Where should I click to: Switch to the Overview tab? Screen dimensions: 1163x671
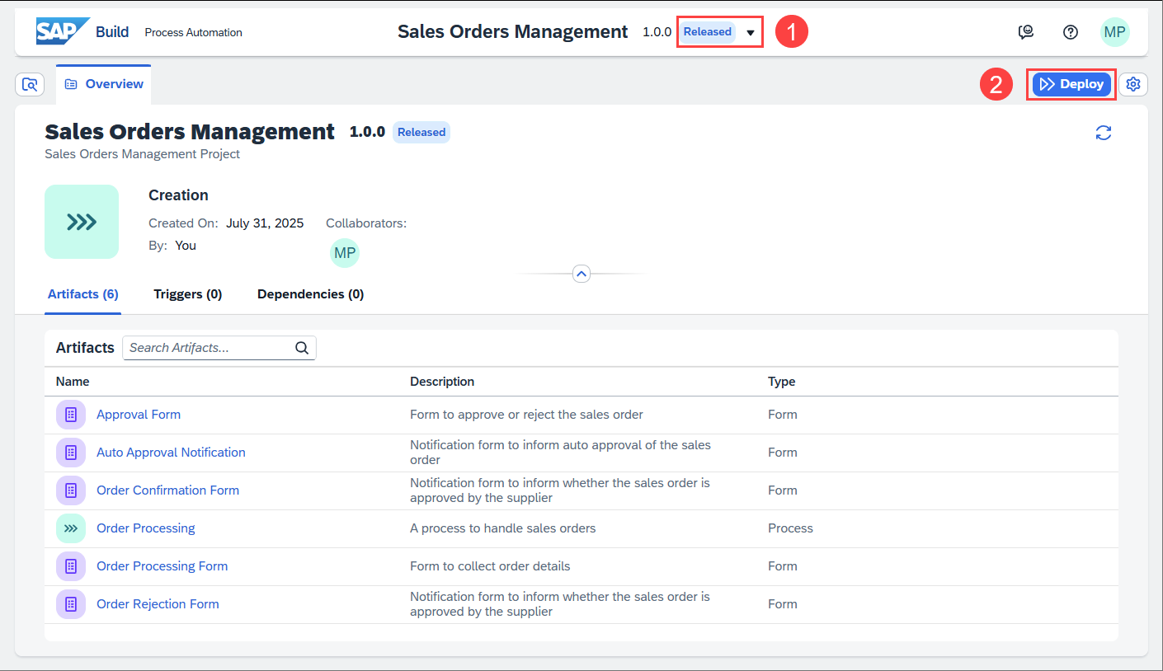tap(104, 84)
